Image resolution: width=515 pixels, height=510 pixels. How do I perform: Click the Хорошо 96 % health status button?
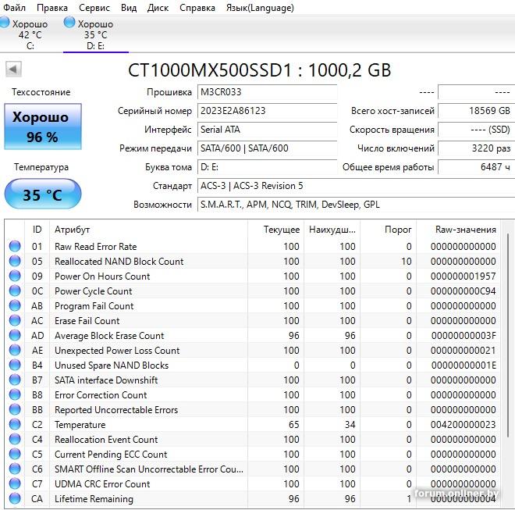42,127
